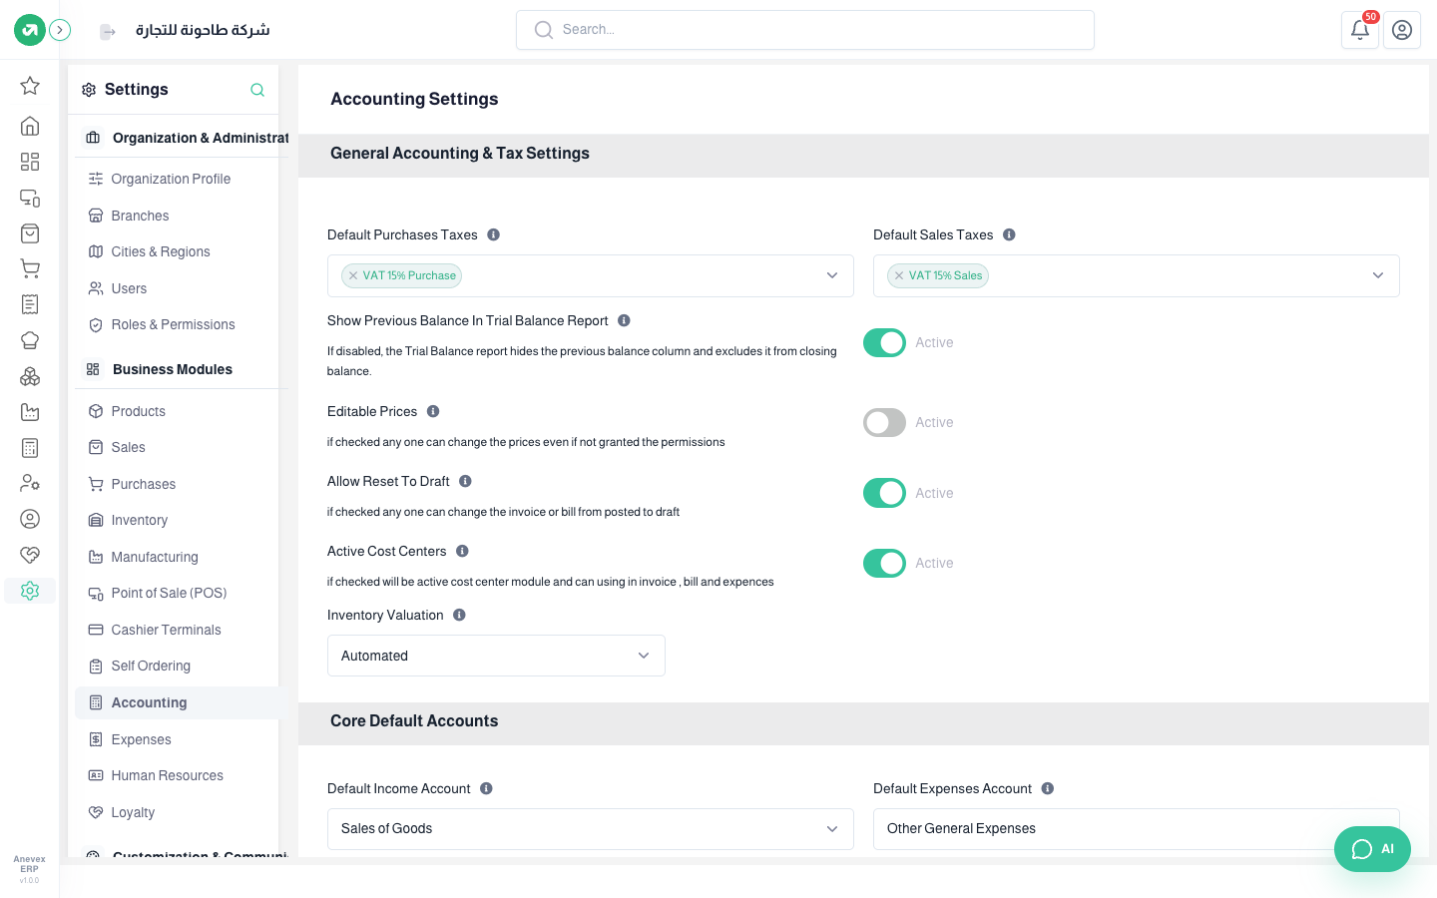The width and height of the screenshot is (1437, 898).
Task: Disable Show Previous Balance in Trial Balance toggle
Action: tap(884, 342)
